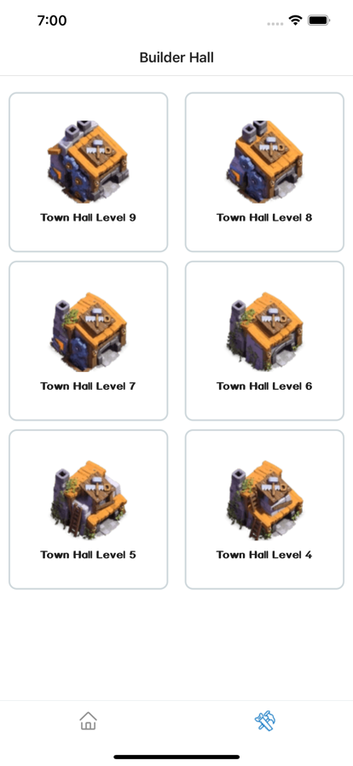Tap the Level 4 builder hall image
This screenshot has width=353, height=766.
[264, 499]
